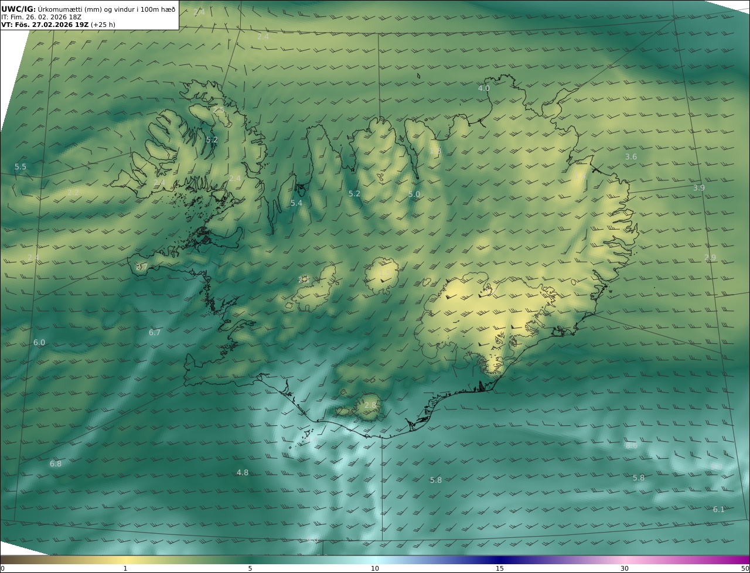Click the '6.0' value label
Image resolution: width=750 pixels, height=573 pixels.
pos(39,343)
